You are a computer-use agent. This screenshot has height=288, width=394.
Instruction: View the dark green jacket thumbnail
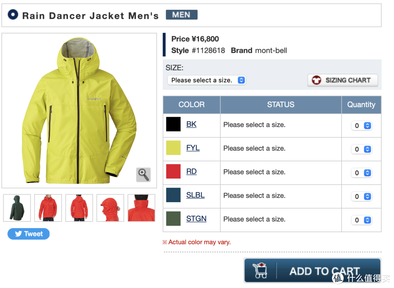(17, 208)
